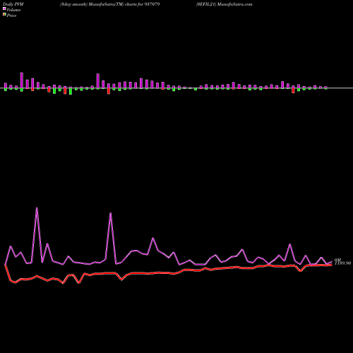
Task: Click the '0M' volume value label
Action: pyautogui.click(x=337, y=260)
